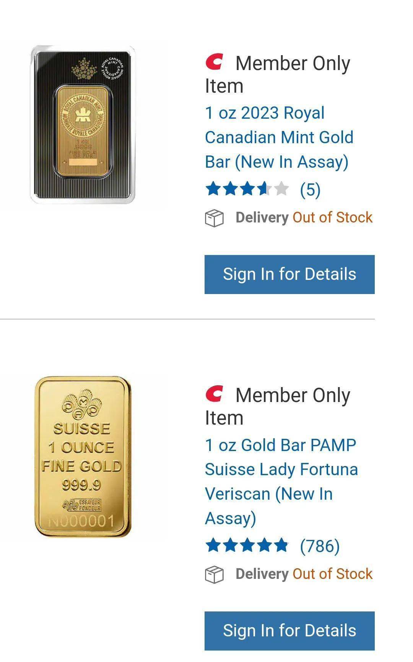Click the five-star rating of PAMP Suisse bar
Screen dimensions: 413x662
click(x=247, y=546)
